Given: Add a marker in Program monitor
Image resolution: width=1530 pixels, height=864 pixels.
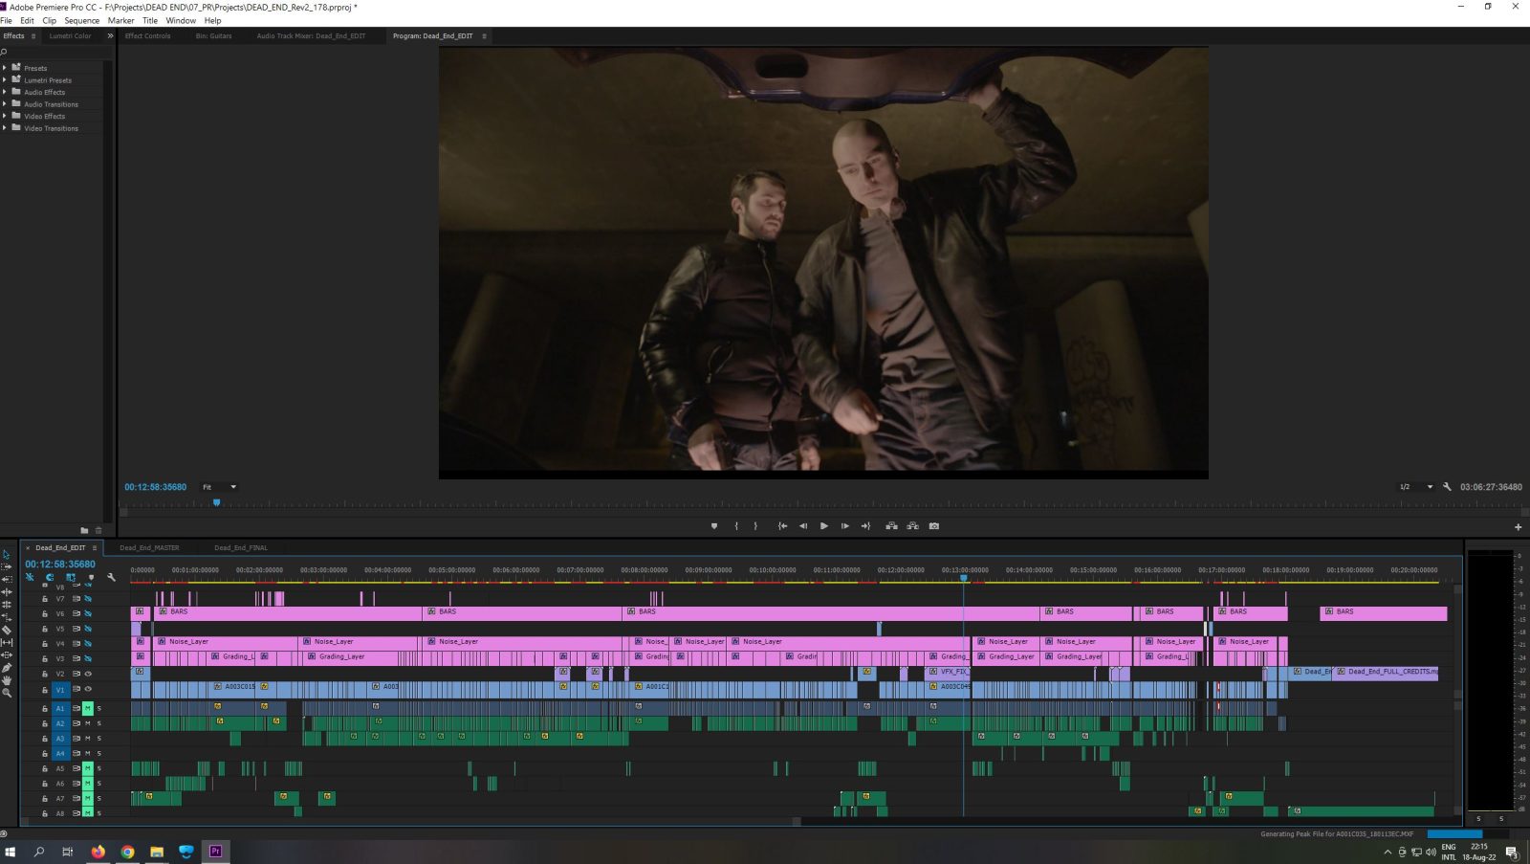Looking at the screenshot, I should (x=714, y=525).
